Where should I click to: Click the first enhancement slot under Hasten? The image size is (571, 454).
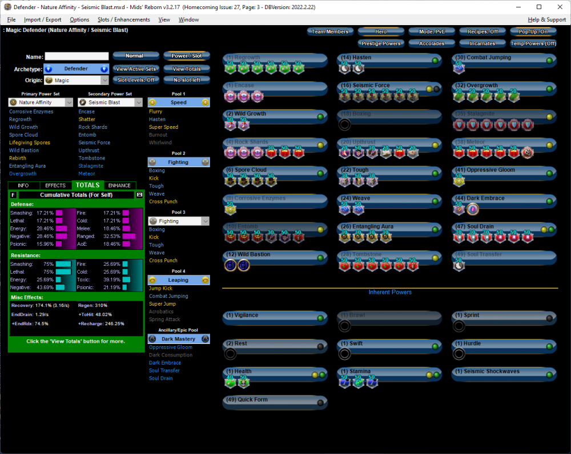click(345, 68)
